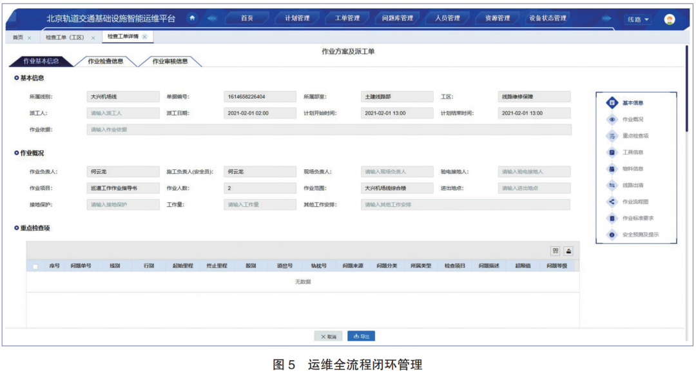Open 重点检查项 from the sidebar navigation
This screenshot has width=696, height=373.
pos(611,136)
